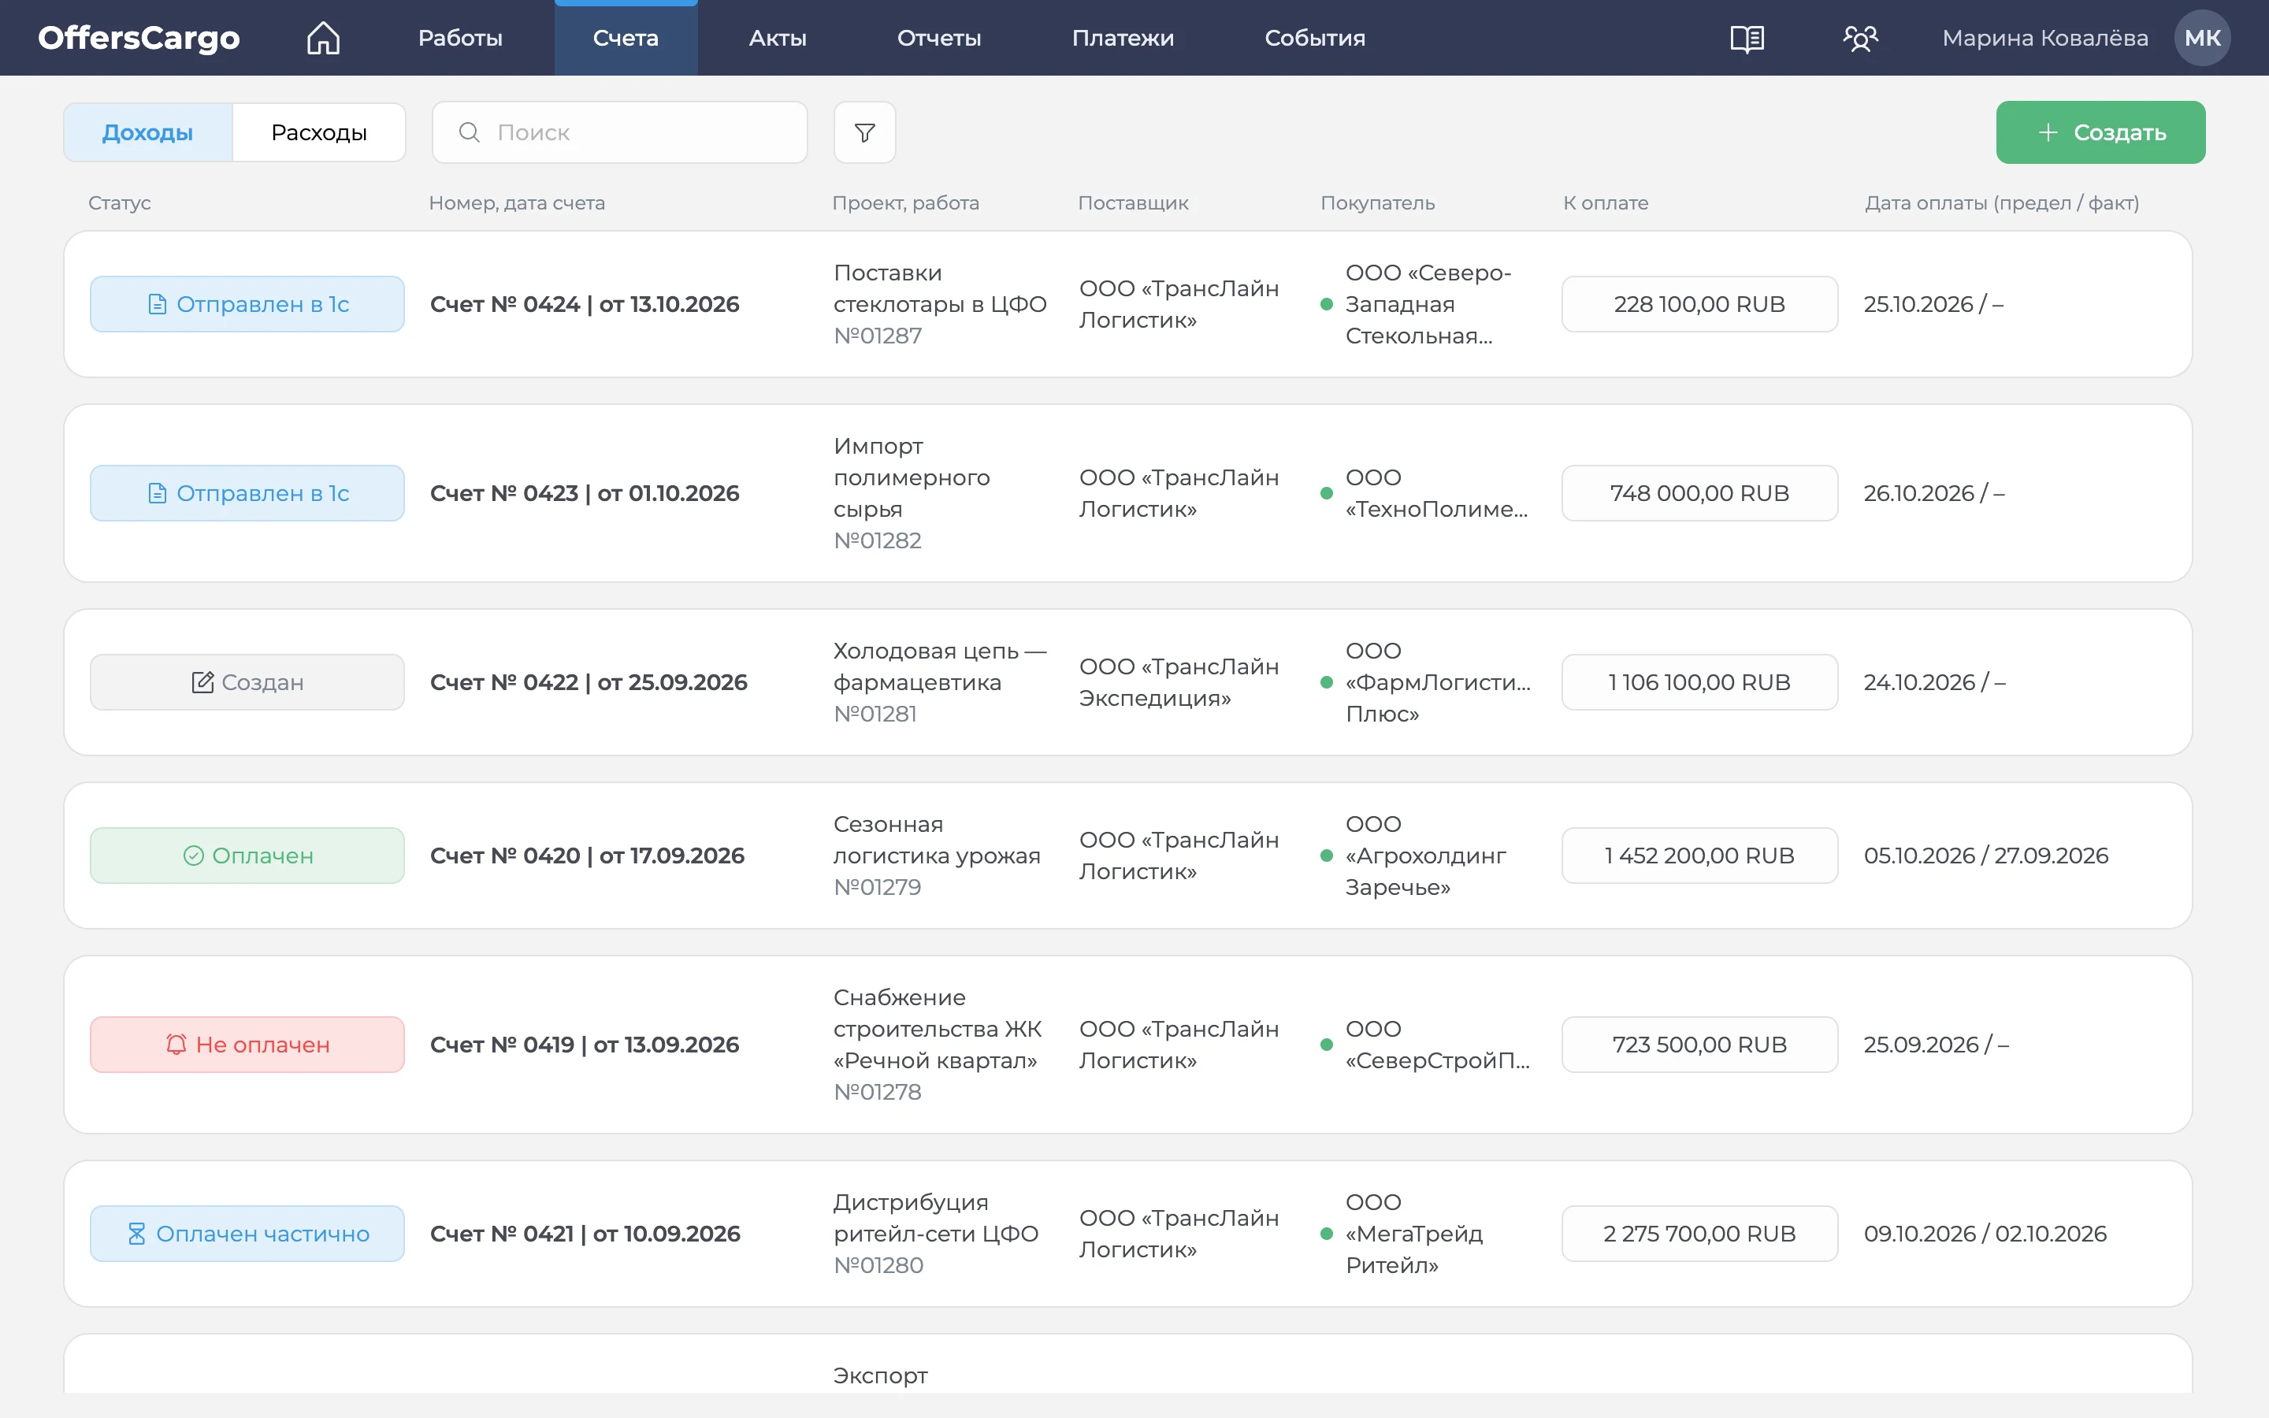Click the 748 000,00 RUB amount box
The image size is (2269, 1418).
tap(1699, 493)
